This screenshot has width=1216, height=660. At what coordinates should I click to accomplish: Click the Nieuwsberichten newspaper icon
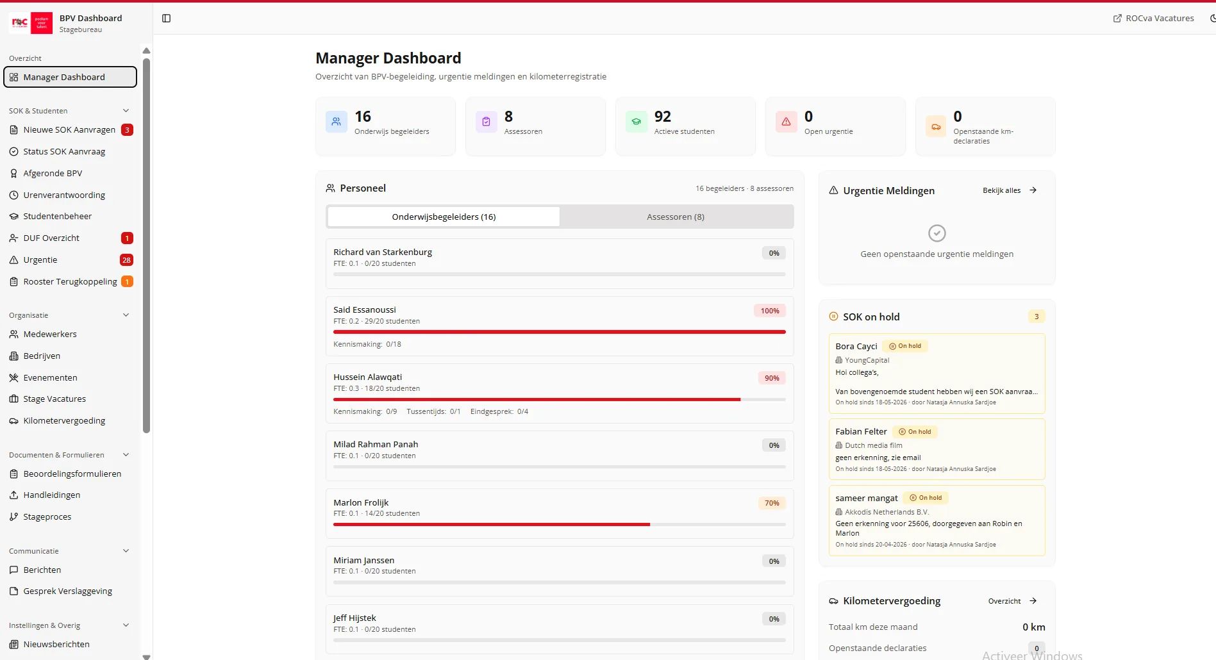click(x=13, y=645)
